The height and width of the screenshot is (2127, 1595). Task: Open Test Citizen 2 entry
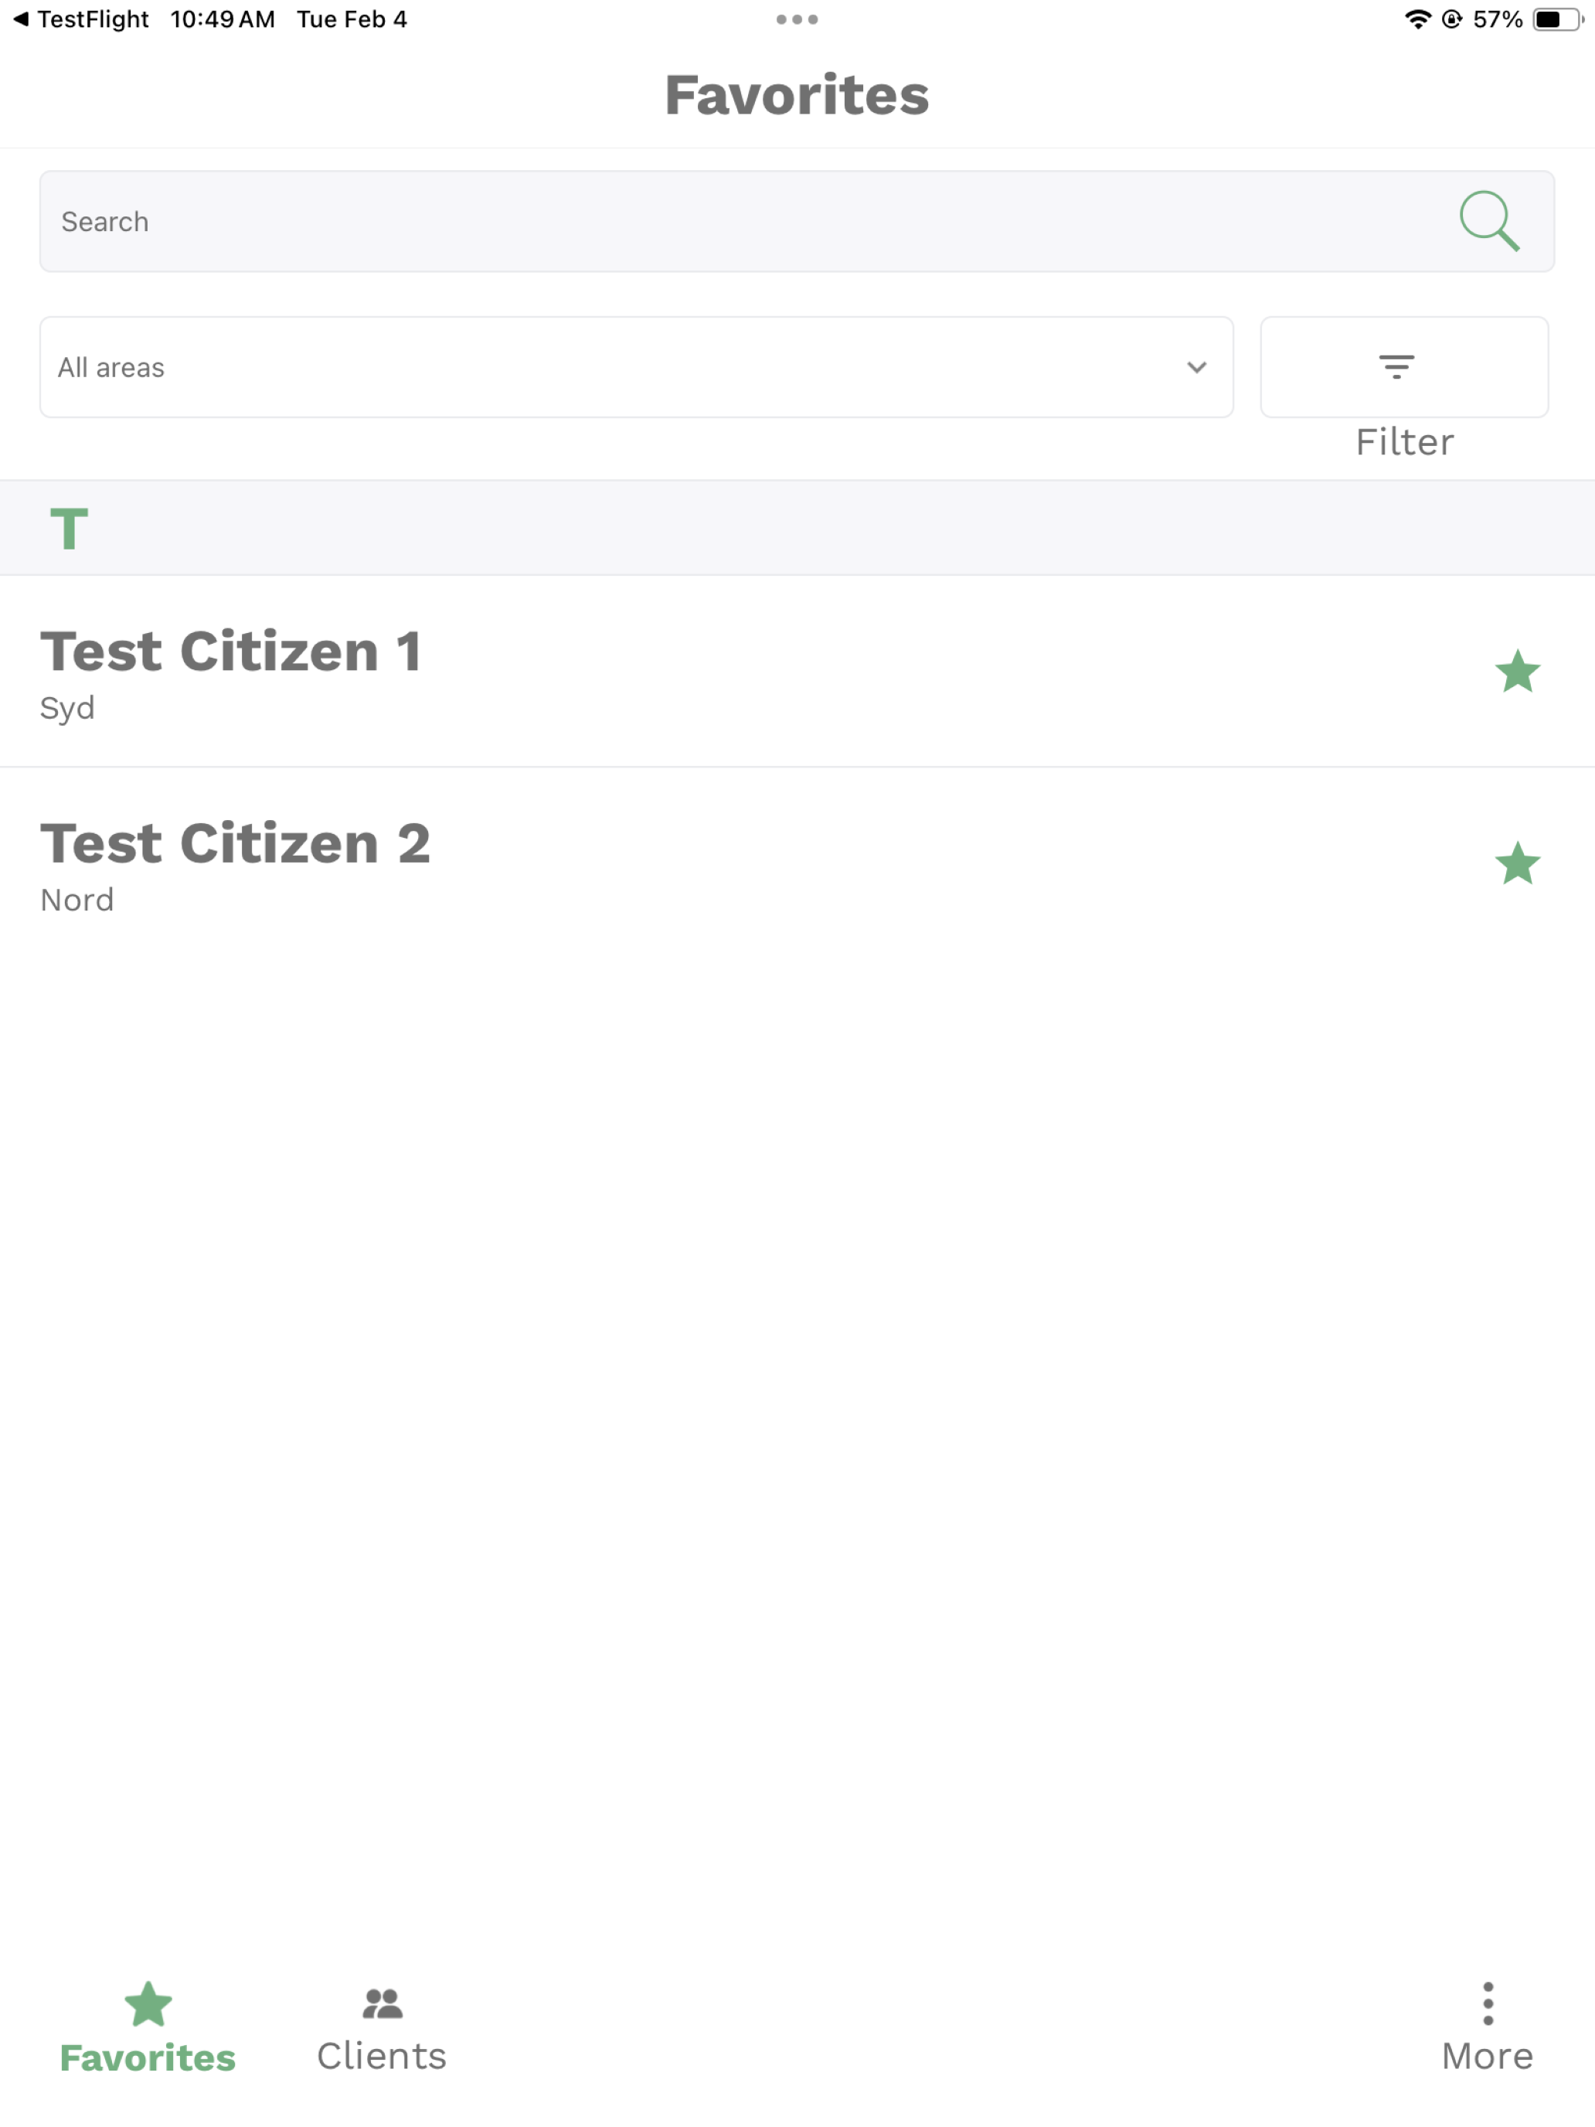(797, 863)
